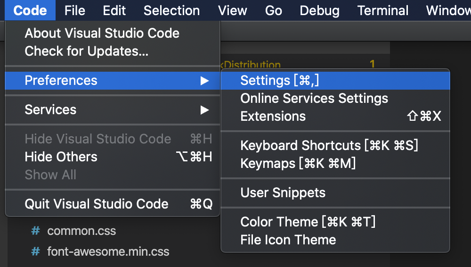Screen dimensions: 471x267
Task: Open User Snippets
Action: point(335,192)
